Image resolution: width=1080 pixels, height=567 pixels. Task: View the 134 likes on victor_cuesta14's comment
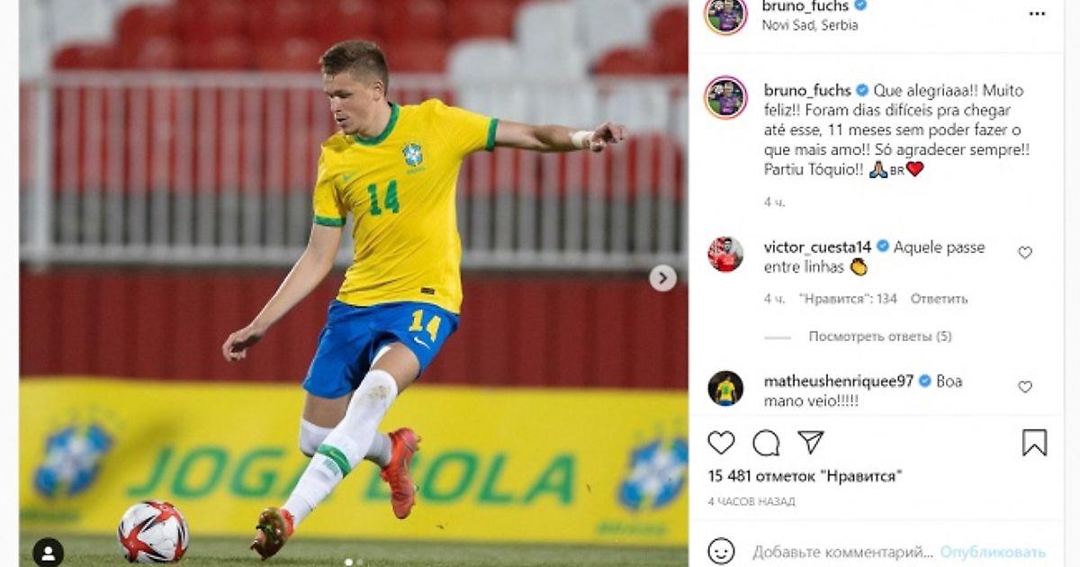click(x=848, y=299)
